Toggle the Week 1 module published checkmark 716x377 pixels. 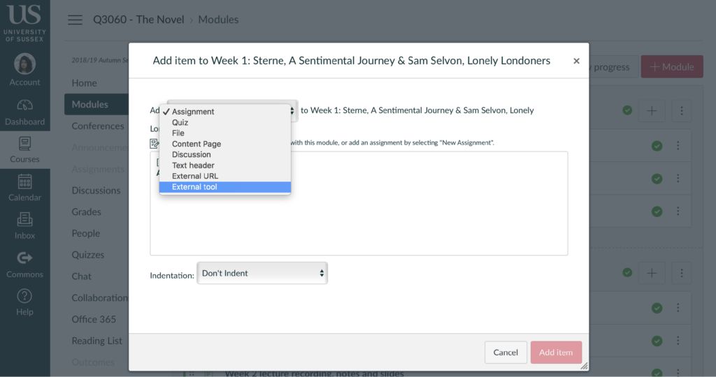coord(627,110)
